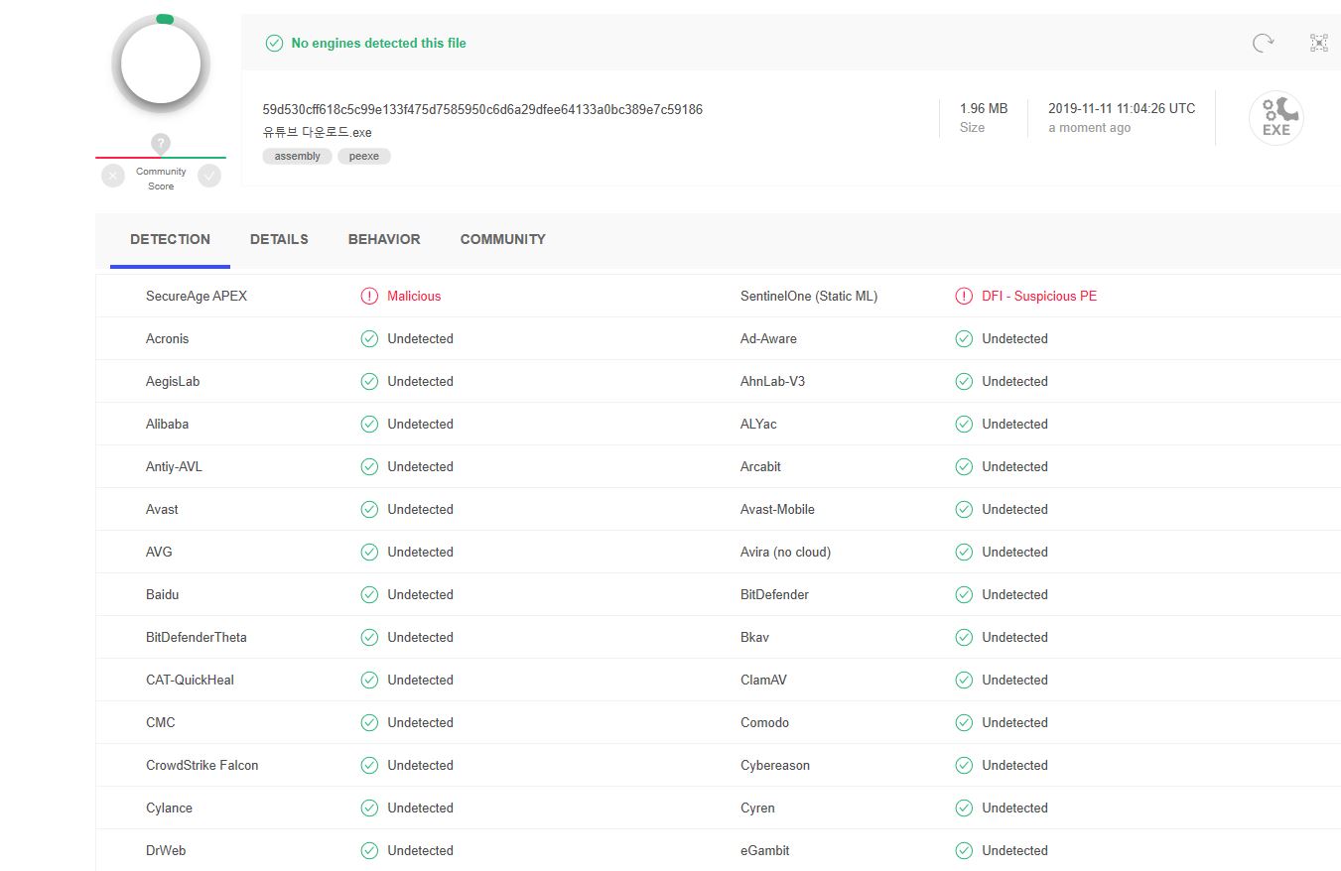The width and height of the screenshot is (1341, 871).
Task: Click the BitDefender undetected check icon
Action: [x=964, y=594]
